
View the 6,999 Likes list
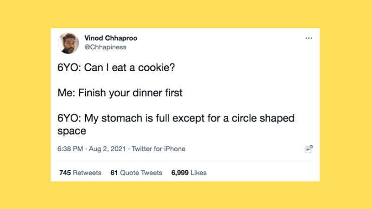(x=188, y=173)
